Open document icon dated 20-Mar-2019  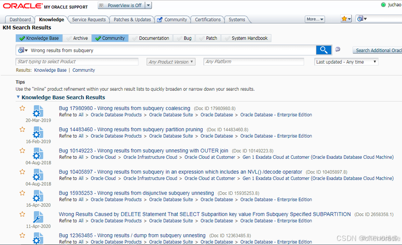(38, 111)
